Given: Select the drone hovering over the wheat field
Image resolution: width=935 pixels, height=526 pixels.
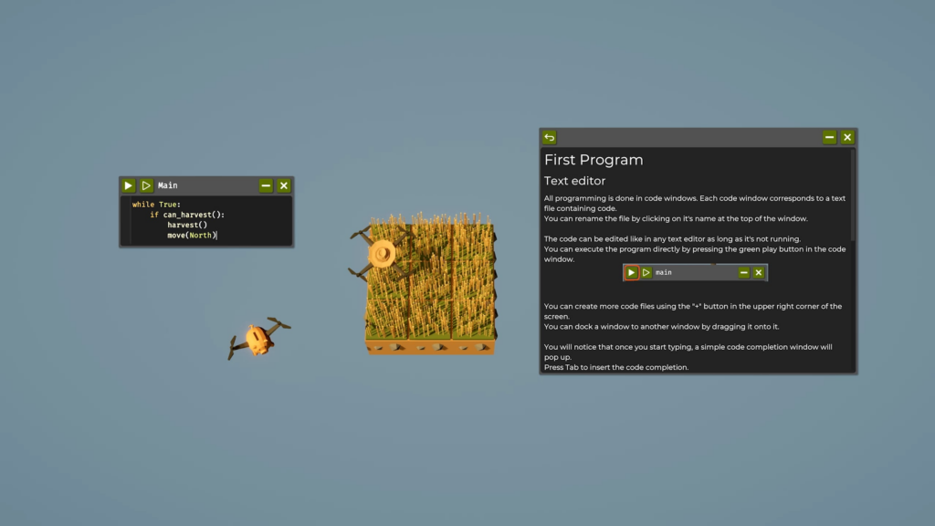Looking at the screenshot, I should (382, 255).
